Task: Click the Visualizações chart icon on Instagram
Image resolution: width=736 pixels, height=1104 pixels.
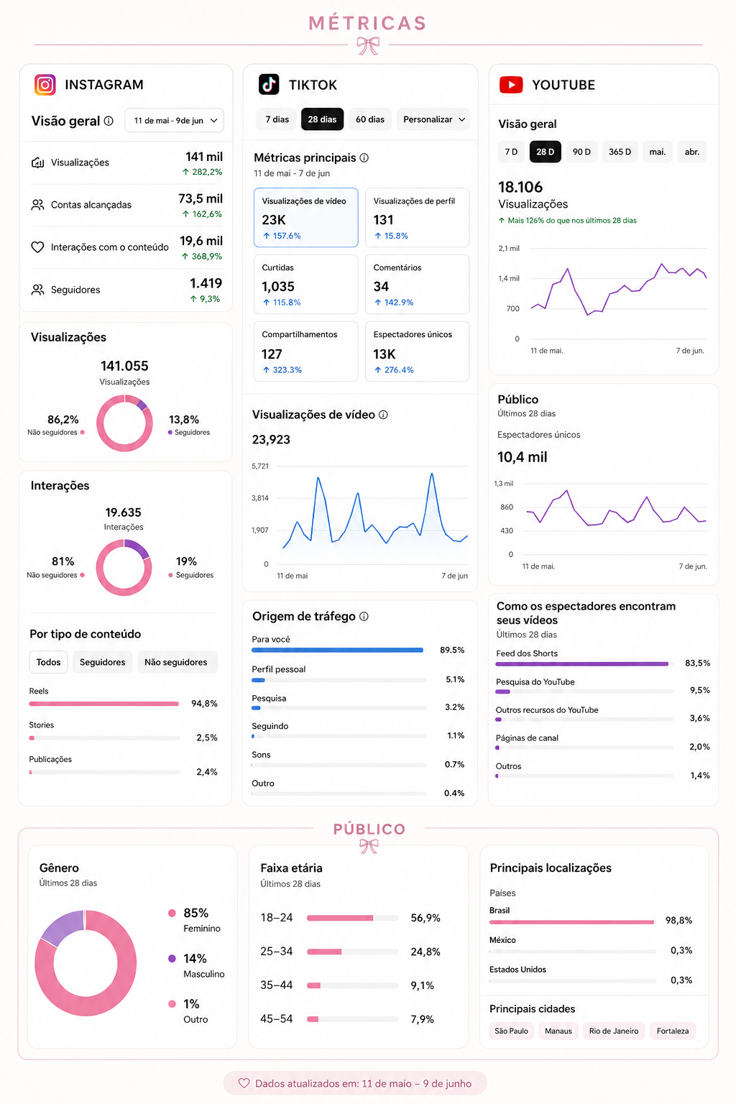Action: 37,162
